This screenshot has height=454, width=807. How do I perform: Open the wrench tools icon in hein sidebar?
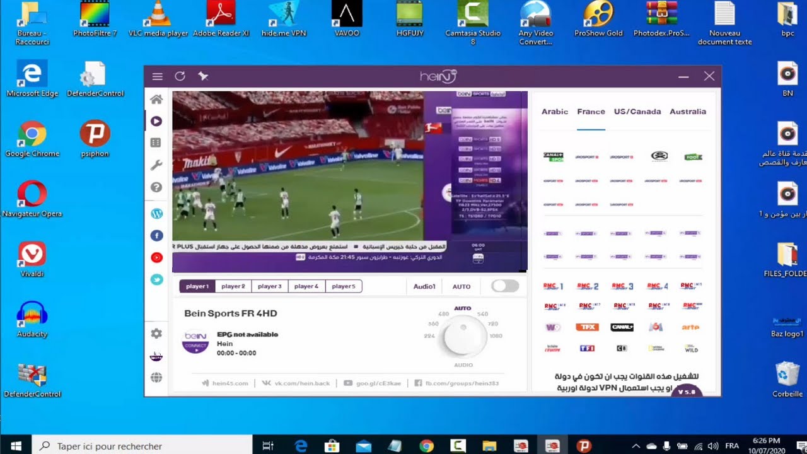tap(156, 165)
